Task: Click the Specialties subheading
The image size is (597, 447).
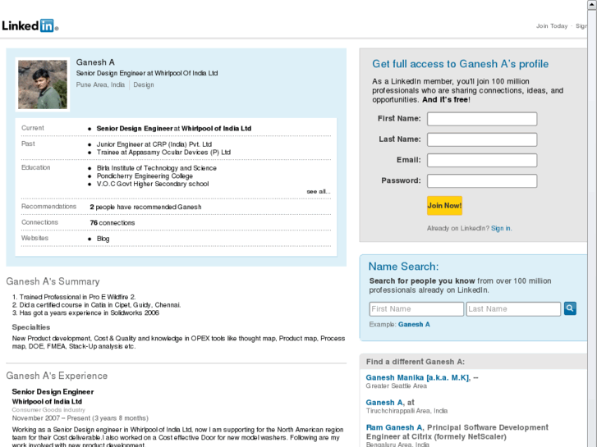Action: tap(31, 327)
